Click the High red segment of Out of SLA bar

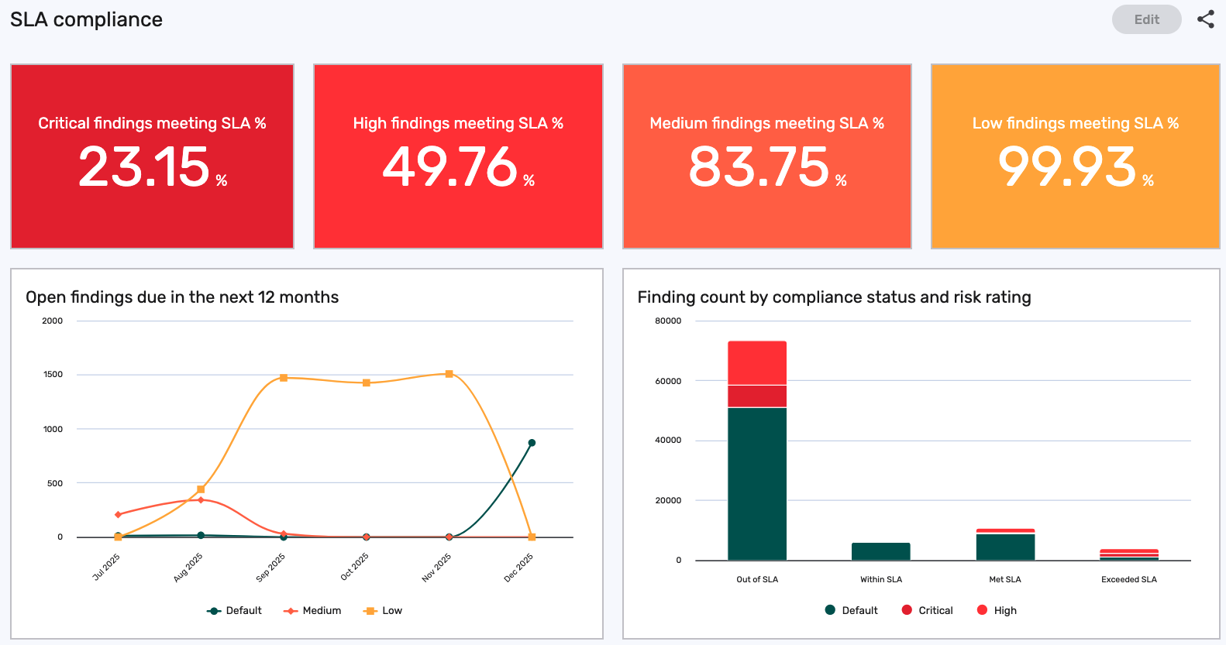[757, 363]
